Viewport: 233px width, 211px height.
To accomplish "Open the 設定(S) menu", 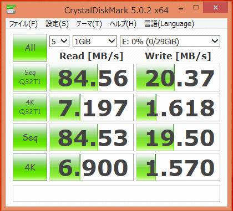I will pyautogui.click(x=57, y=24).
